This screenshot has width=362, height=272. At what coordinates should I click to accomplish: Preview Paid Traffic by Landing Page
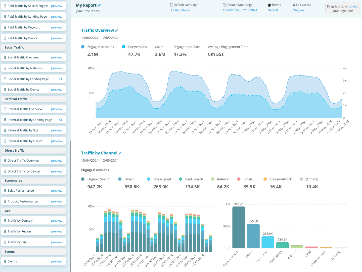pos(57,17)
